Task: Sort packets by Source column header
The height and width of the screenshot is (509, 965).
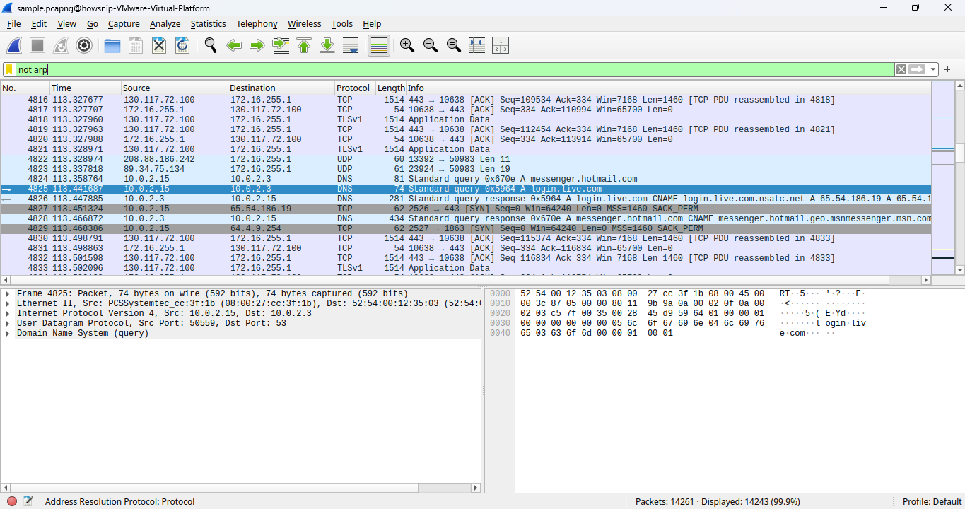Action: 175,88
